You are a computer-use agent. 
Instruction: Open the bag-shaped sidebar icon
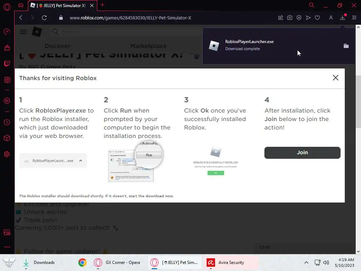pos(7,48)
